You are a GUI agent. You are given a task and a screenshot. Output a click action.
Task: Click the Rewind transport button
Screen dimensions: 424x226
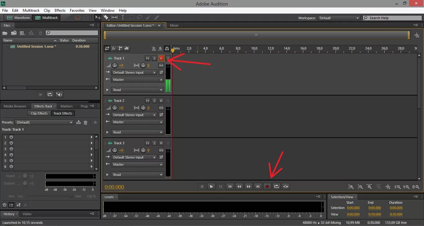(x=239, y=186)
